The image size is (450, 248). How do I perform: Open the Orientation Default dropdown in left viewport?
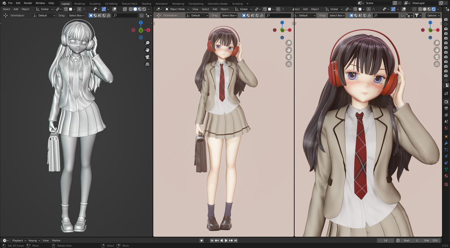[x=44, y=16]
